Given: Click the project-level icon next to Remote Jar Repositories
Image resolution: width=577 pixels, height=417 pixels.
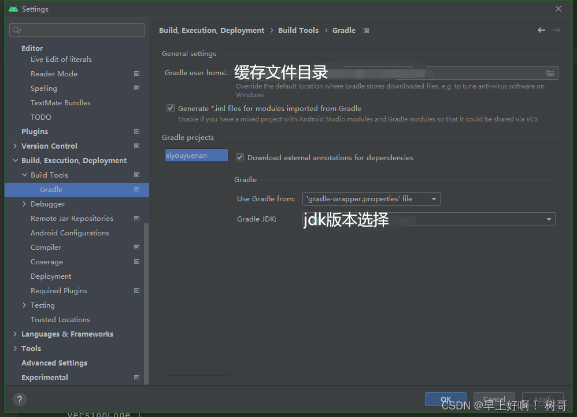Looking at the screenshot, I should [x=136, y=218].
